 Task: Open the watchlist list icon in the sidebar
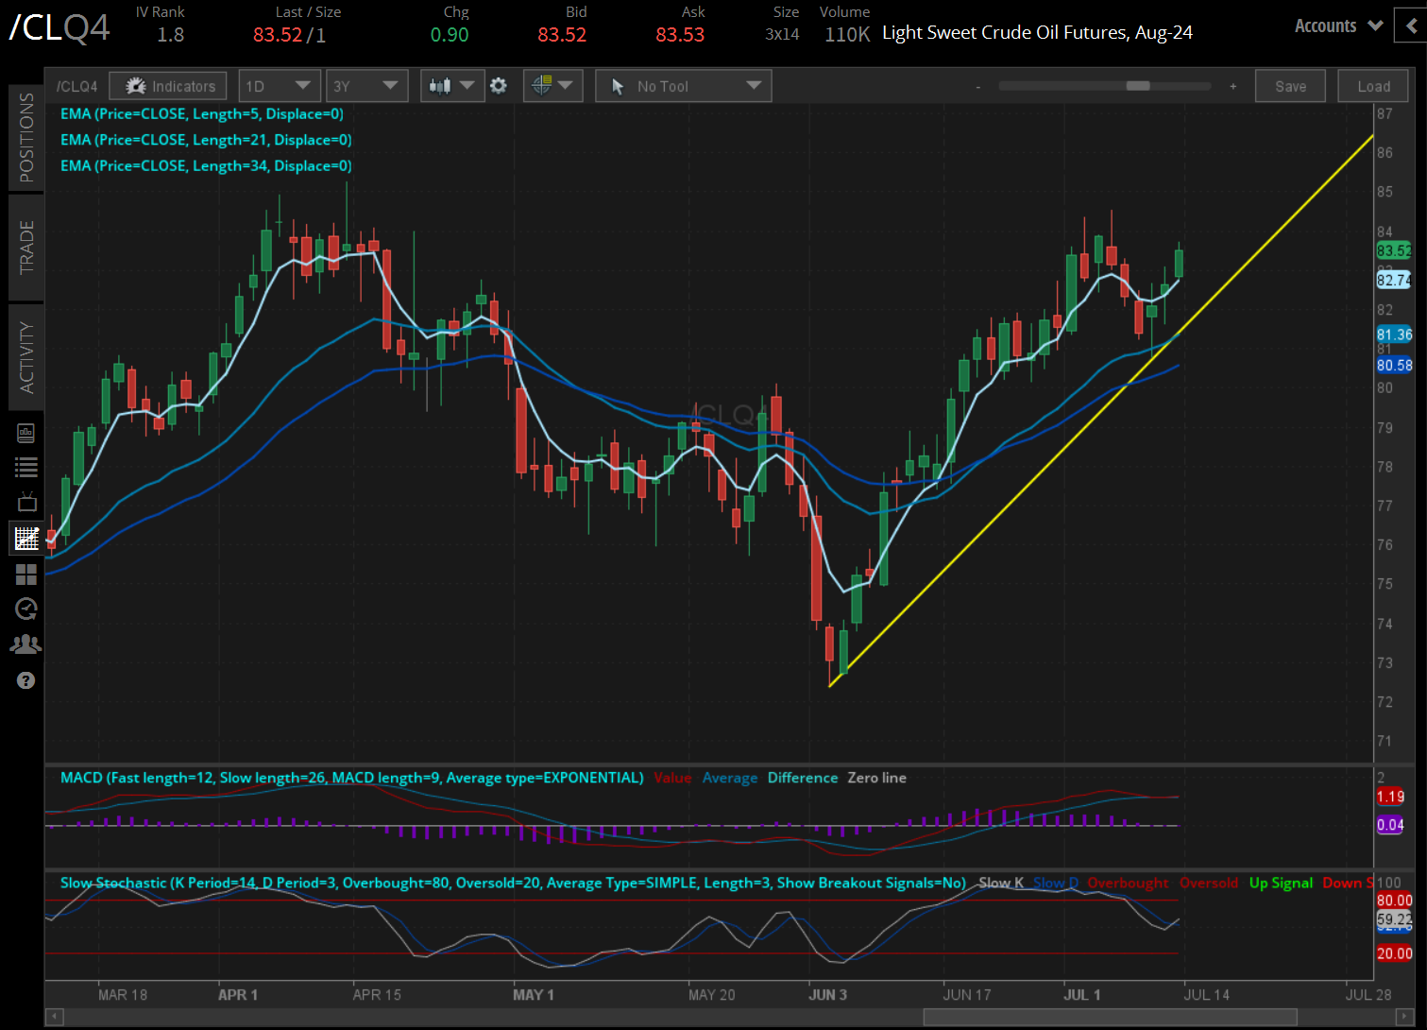pyautogui.click(x=25, y=467)
